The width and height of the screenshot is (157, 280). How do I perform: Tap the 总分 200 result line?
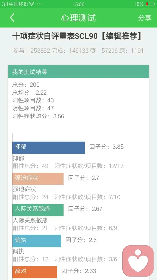[26, 84]
